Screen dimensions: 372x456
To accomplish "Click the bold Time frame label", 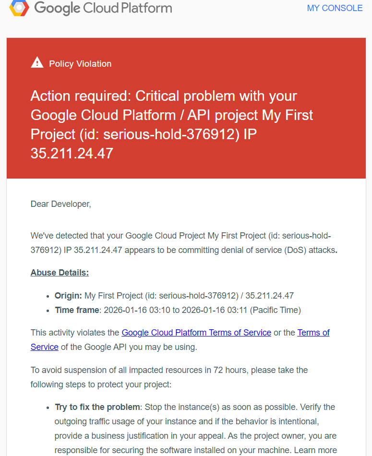I will [x=77, y=310].
